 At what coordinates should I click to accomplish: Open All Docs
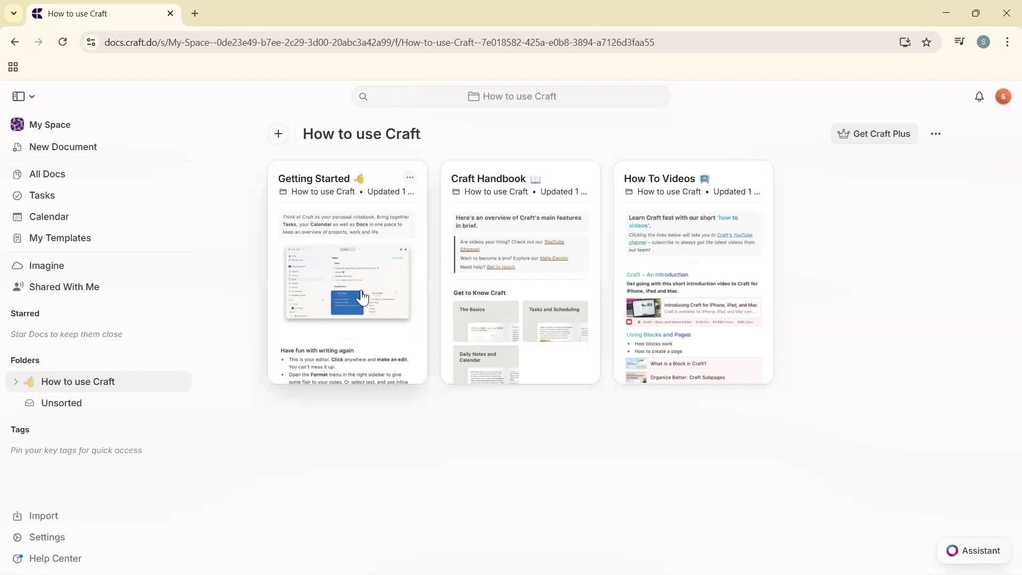coord(47,174)
